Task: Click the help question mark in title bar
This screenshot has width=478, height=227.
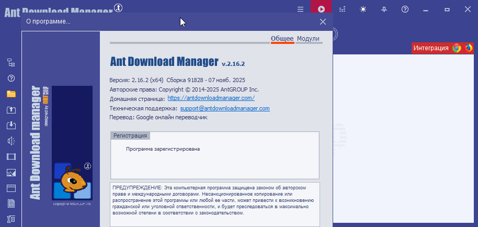Action: pos(405,9)
